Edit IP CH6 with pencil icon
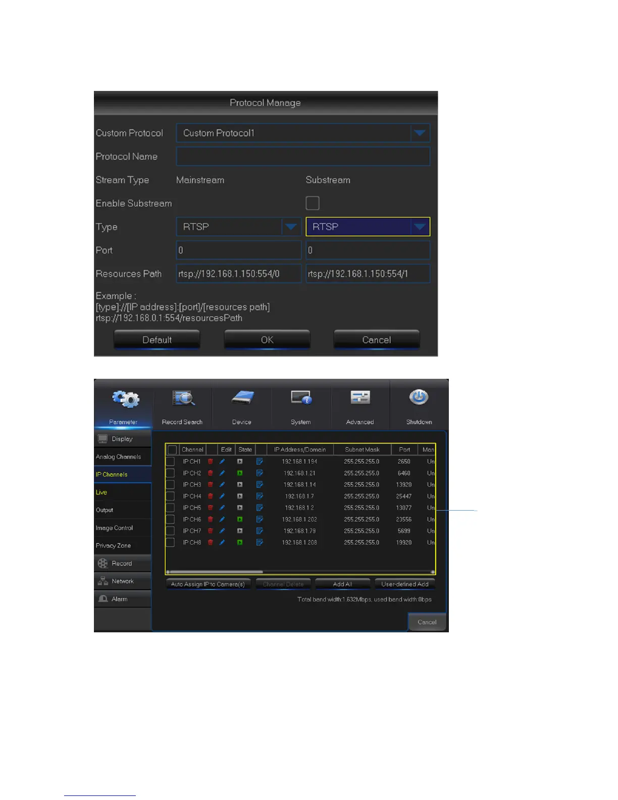Screen dimensions: 618x800 click(x=222, y=519)
